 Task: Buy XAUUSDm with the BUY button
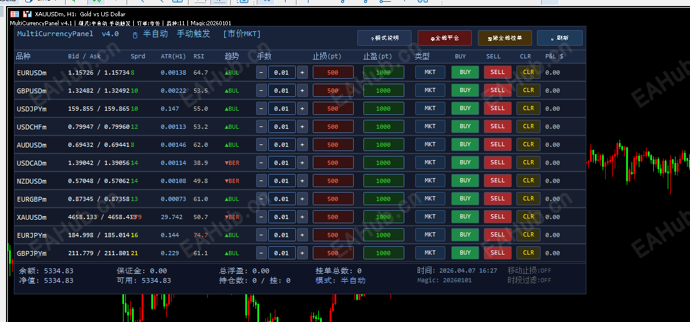coord(465,216)
